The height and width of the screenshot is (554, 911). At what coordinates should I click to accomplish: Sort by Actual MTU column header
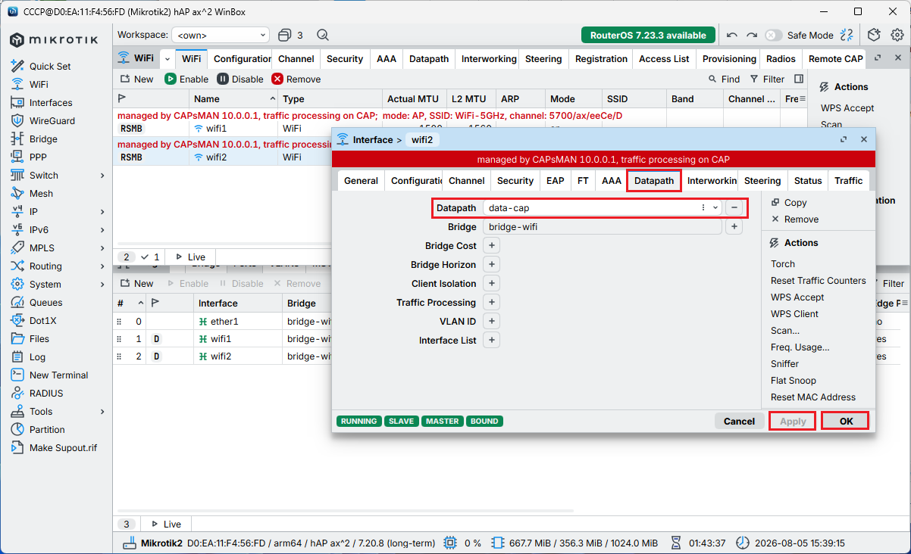[x=412, y=98]
